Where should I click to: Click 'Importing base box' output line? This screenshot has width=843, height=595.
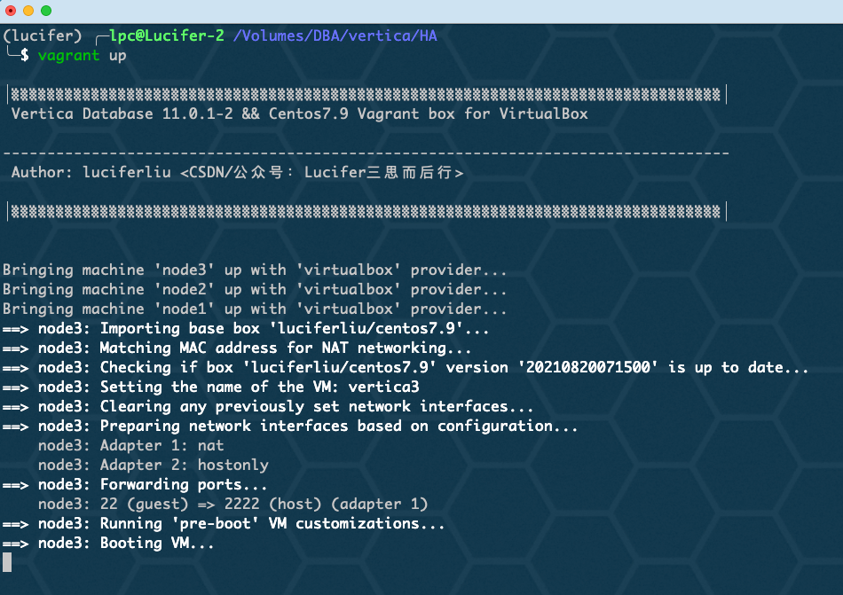246,328
